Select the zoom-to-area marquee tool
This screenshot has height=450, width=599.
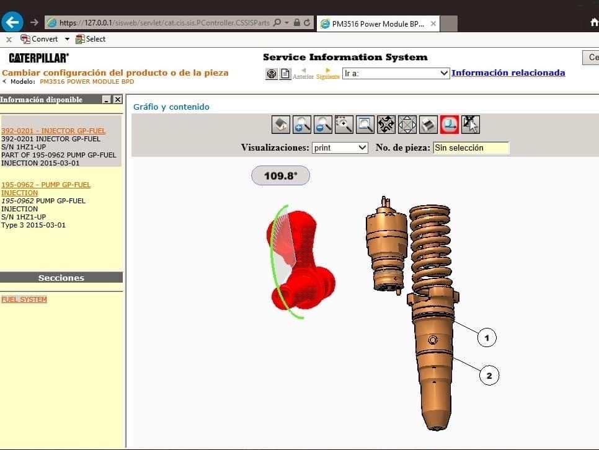click(344, 125)
